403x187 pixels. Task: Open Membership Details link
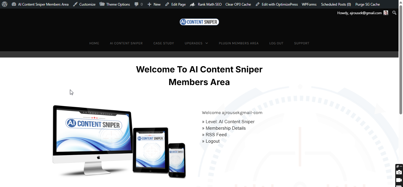(x=226, y=128)
